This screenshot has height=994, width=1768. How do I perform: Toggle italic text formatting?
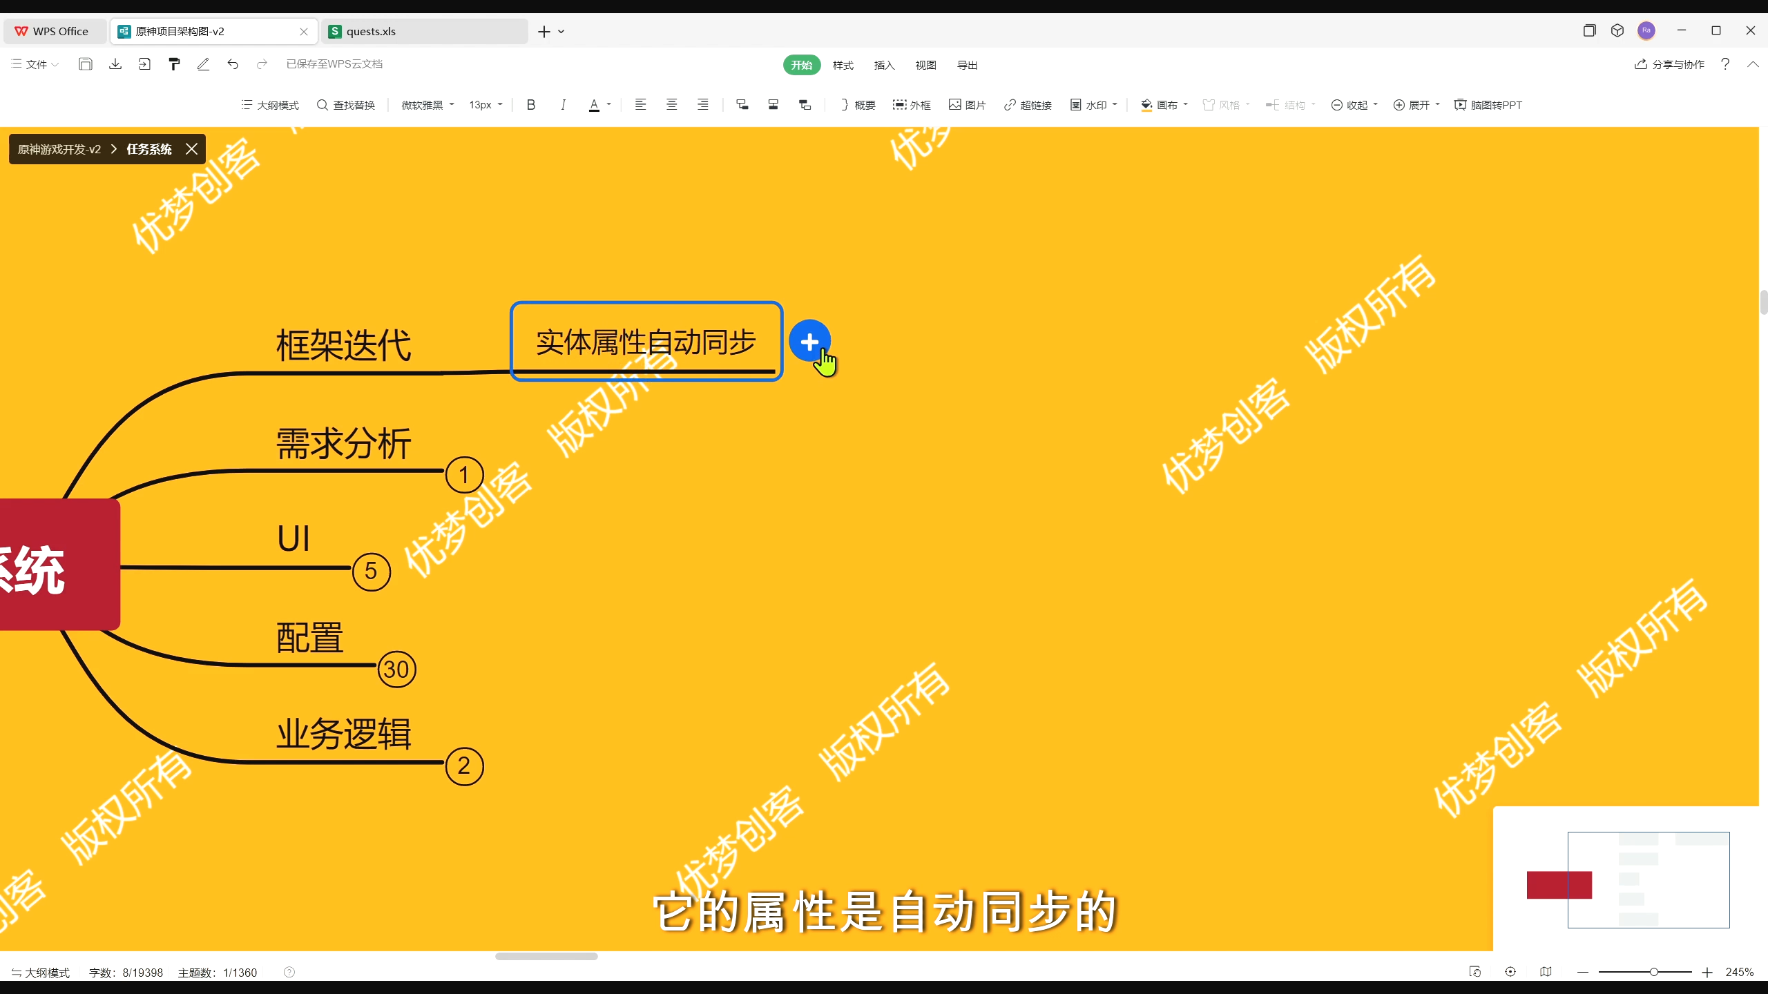pos(563,105)
